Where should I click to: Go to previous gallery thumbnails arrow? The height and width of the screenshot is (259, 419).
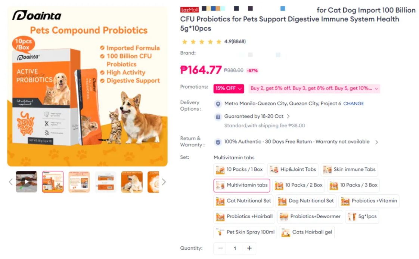[11, 182]
